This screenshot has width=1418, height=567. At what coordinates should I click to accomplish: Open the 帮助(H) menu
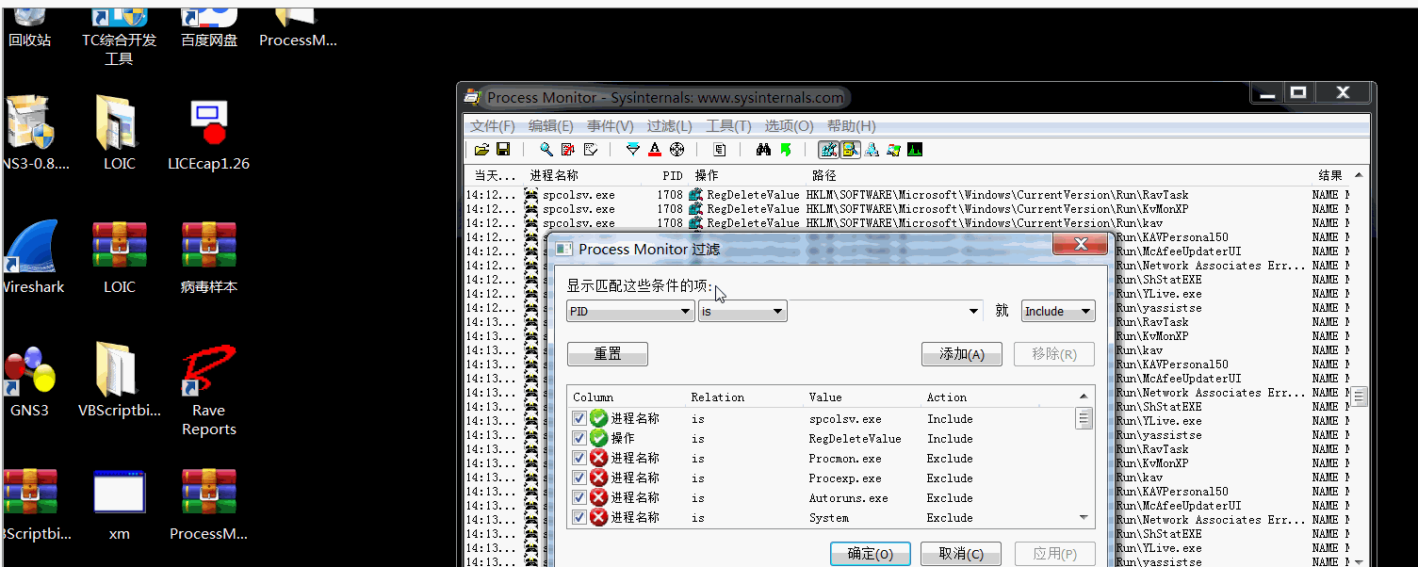852,125
